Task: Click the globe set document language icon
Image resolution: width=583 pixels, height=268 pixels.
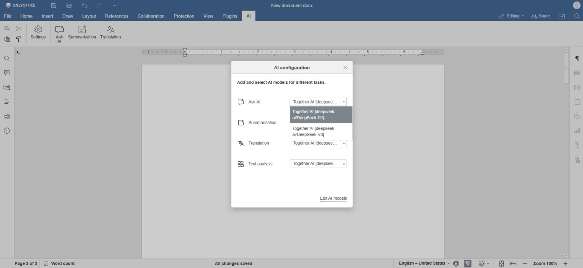Action: point(456,263)
